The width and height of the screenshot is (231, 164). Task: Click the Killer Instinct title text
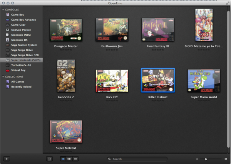(x=158, y=97)
